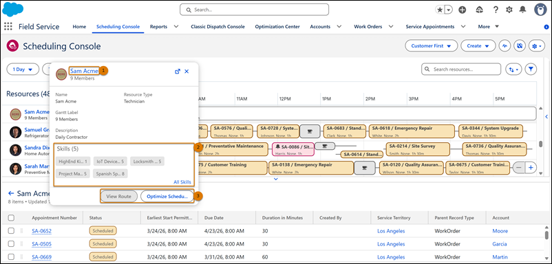
Task: Open the All Skills link
Action: point(182,182)
